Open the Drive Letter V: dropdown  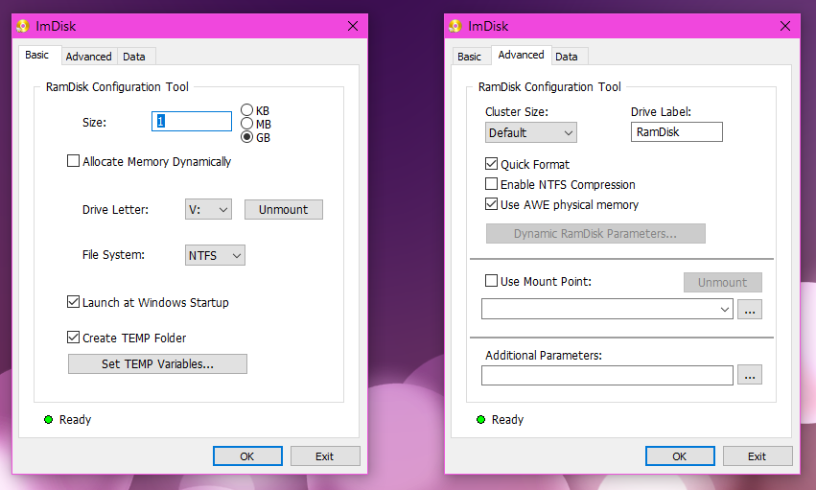208,210
